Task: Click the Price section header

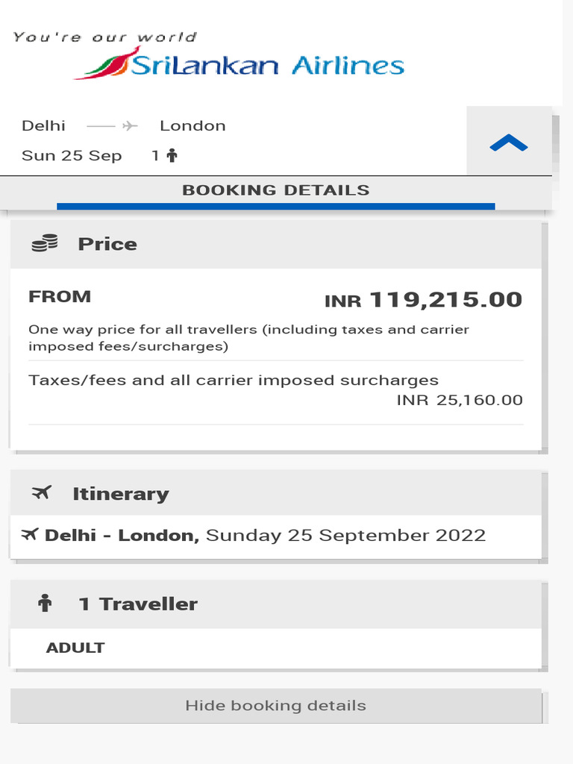Action: 276,244
